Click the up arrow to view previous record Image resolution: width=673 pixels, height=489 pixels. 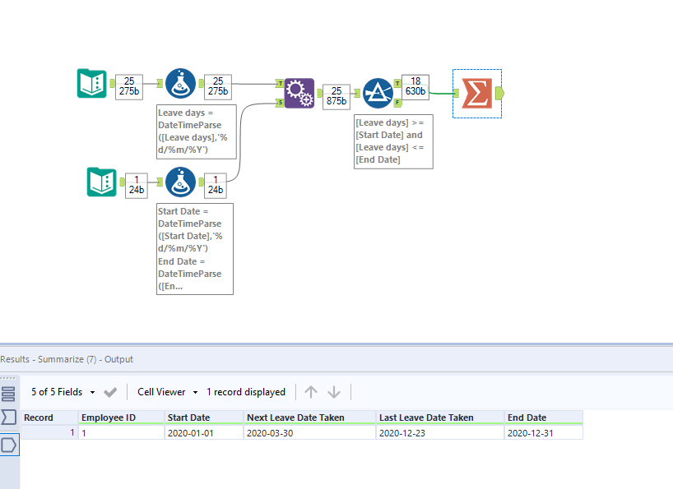point(310,392)
